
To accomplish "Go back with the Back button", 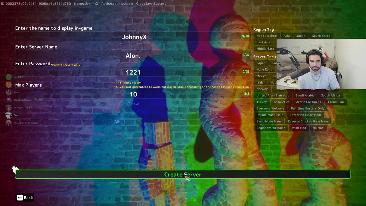I will click(25, 198).
